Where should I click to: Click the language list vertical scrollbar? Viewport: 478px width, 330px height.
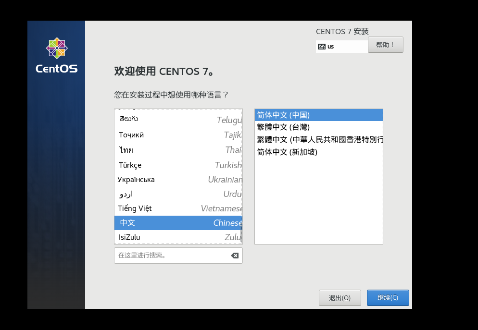[x=241, y=234]
